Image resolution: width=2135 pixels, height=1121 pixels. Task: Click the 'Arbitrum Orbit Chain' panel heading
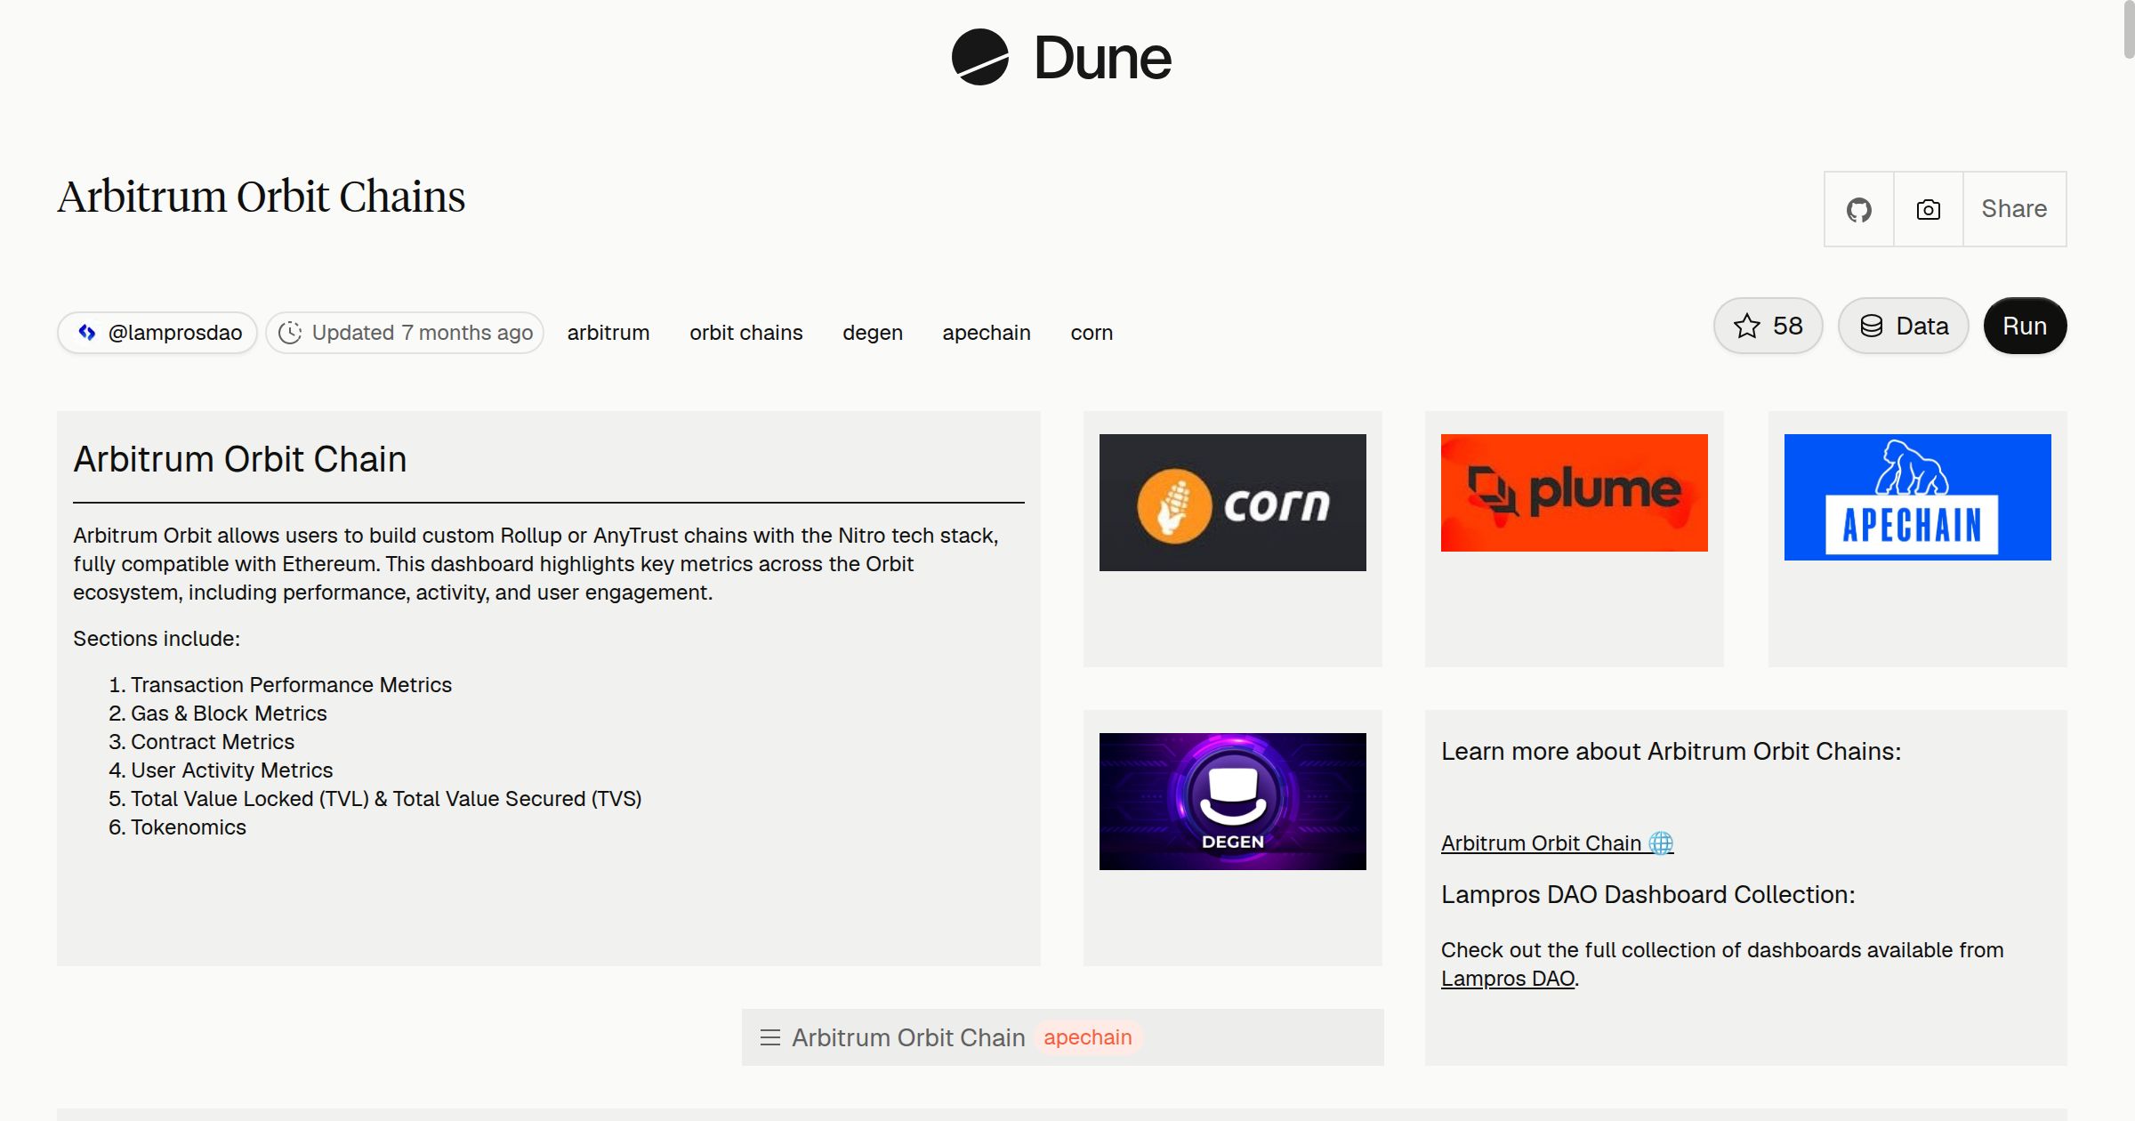[240, 459]
